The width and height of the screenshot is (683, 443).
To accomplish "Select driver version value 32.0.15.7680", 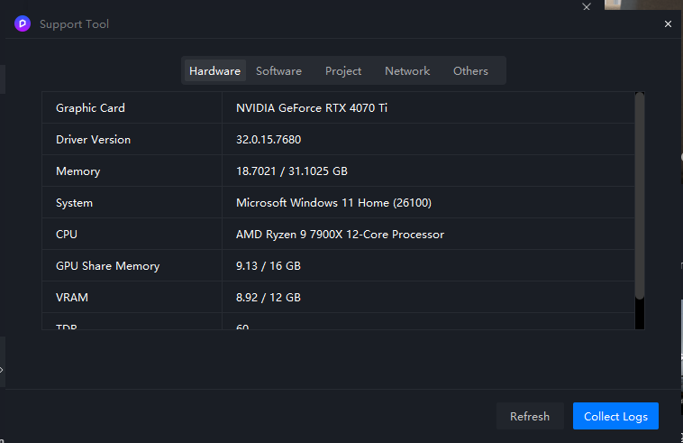I will [269, 140].
